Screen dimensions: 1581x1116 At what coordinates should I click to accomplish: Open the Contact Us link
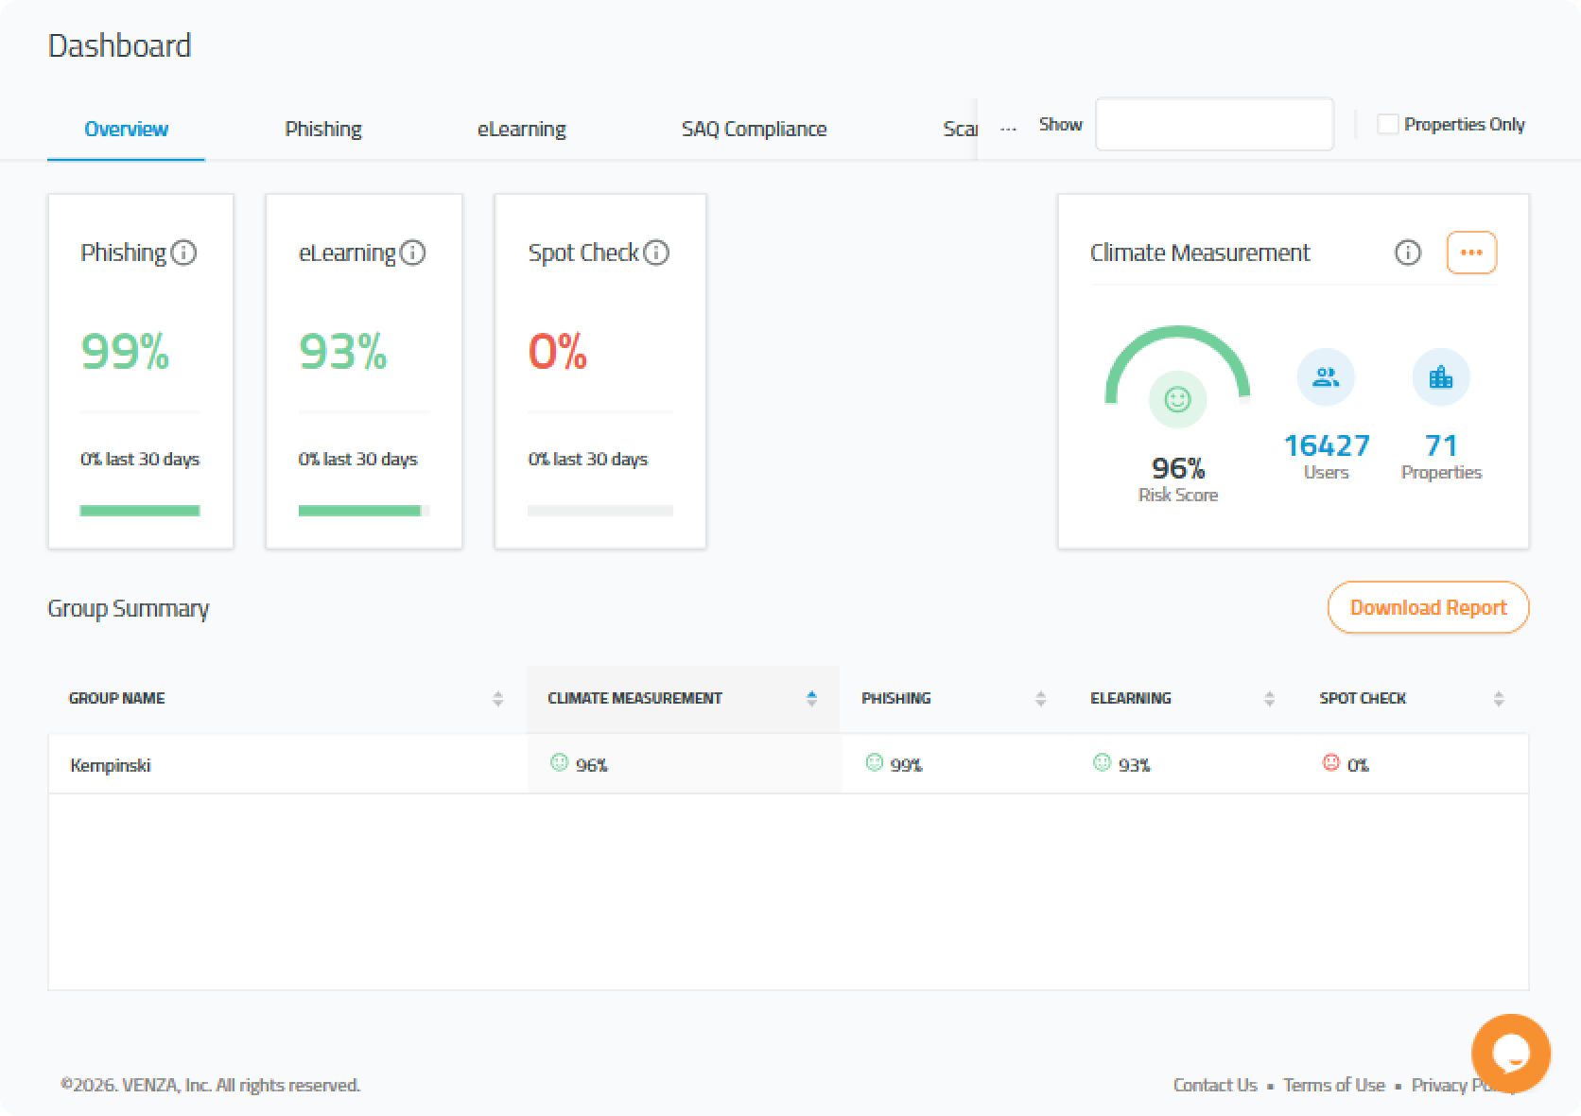click(1214, 1085)
